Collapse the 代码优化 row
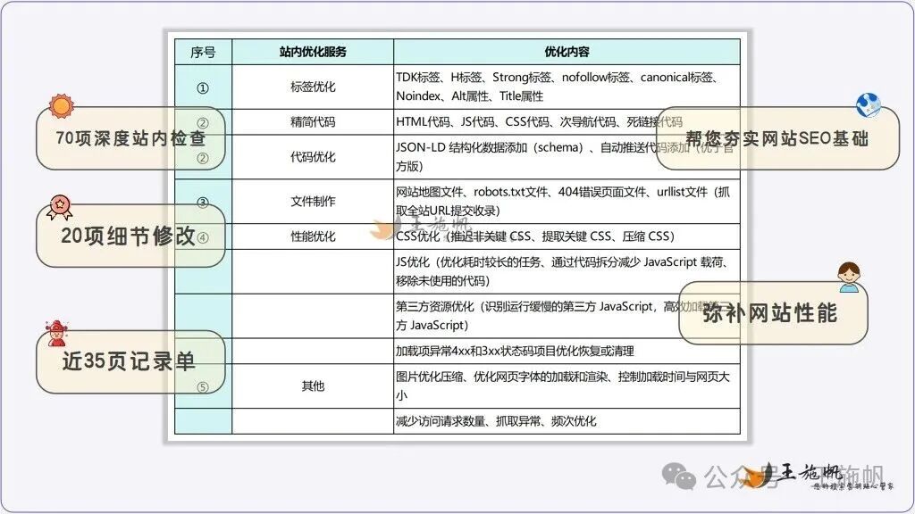Screen dimensions: 915x514 point(312,157)
